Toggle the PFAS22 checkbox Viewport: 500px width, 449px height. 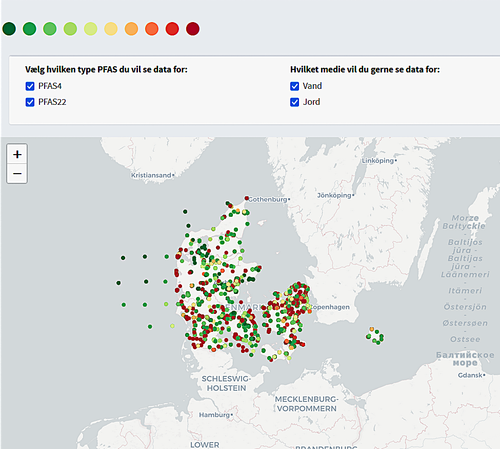pos(30,102)
